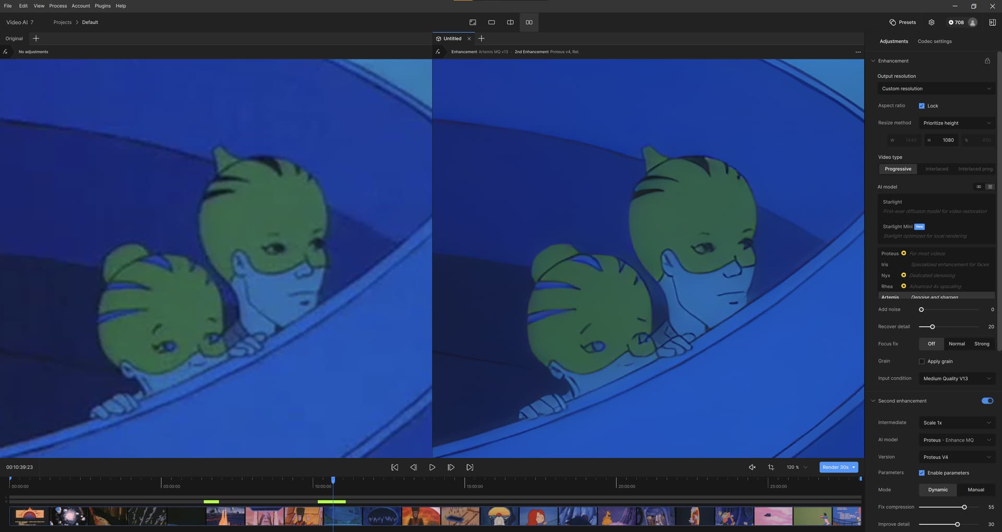Switch AI model view to grid icon
The width and height of the screenshot is (1002, 532).
tap(979, 187)
